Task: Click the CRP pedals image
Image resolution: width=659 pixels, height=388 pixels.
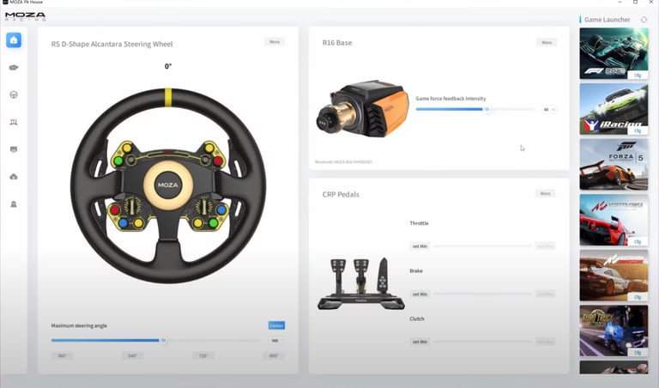Action: 361,284
